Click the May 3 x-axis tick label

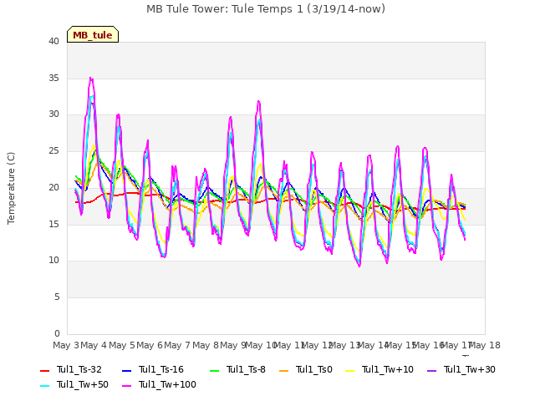pyautogui.click(x=66, y=345)
